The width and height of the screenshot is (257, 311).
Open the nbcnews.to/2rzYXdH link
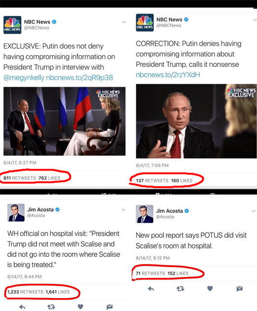[168, 75]
